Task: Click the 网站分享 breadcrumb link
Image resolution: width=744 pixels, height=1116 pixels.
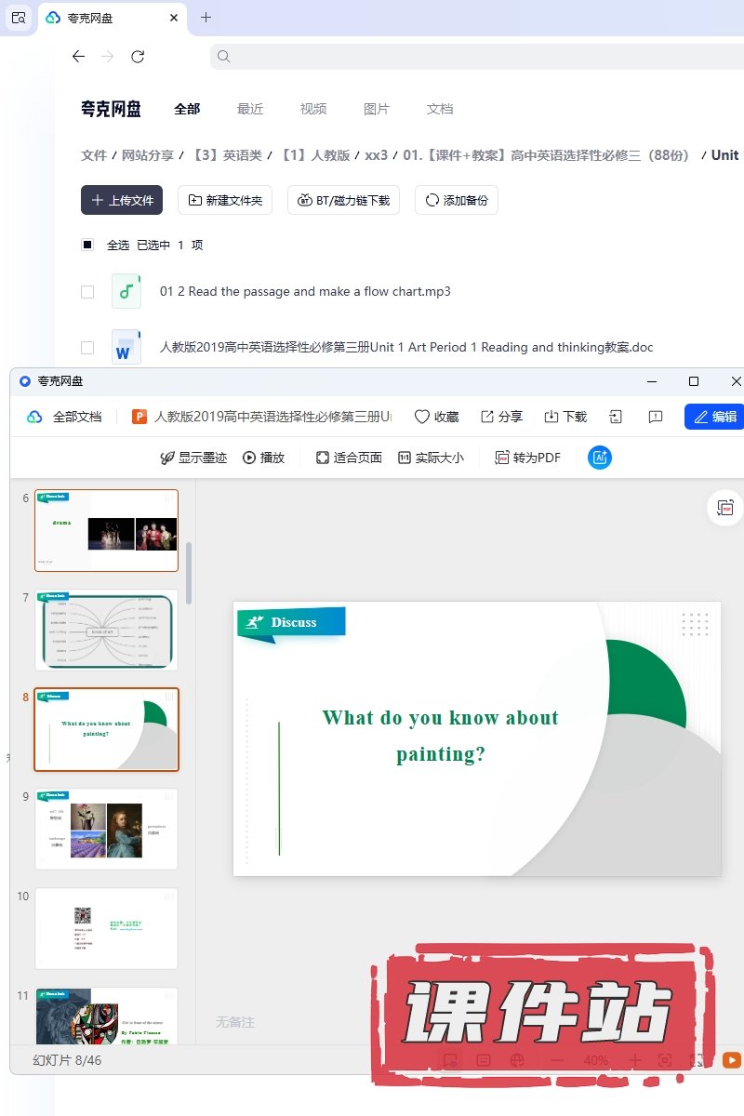Action: (x=148, y=155)
